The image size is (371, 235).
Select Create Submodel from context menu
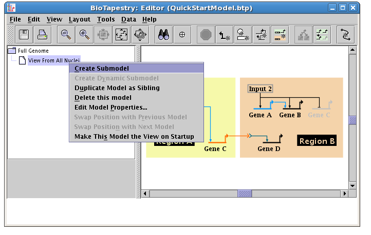point(101,69)
